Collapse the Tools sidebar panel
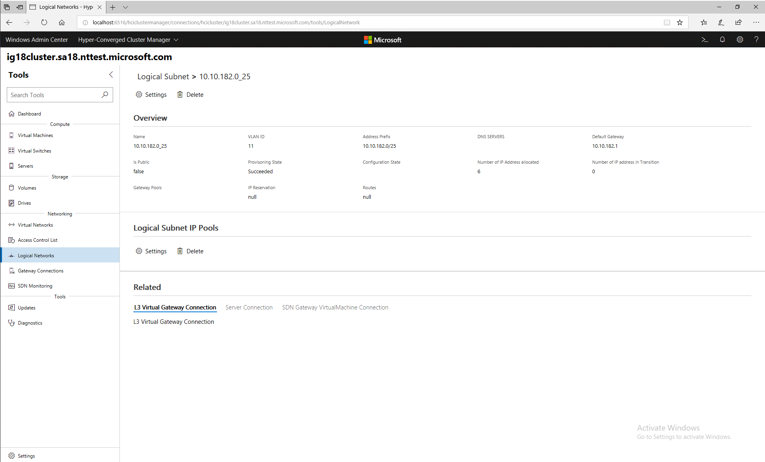This screenshot has height=462, width=765. 111,74
